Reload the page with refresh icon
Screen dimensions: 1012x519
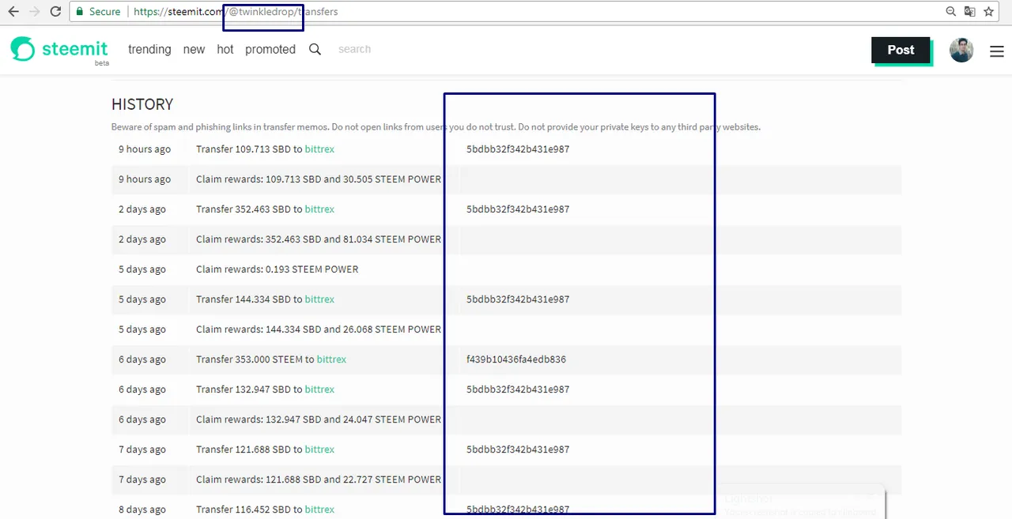tap(55, 12)
